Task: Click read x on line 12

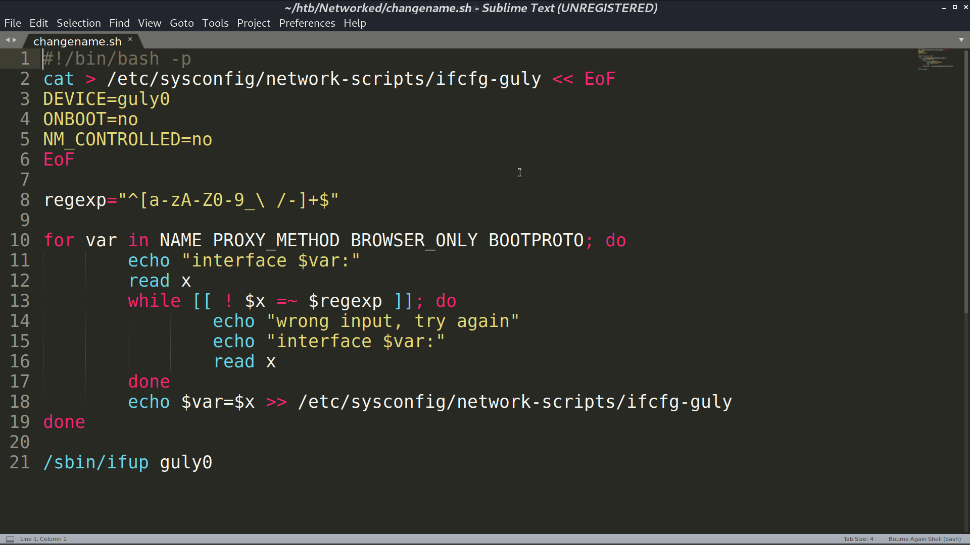Action: (160, 281)
